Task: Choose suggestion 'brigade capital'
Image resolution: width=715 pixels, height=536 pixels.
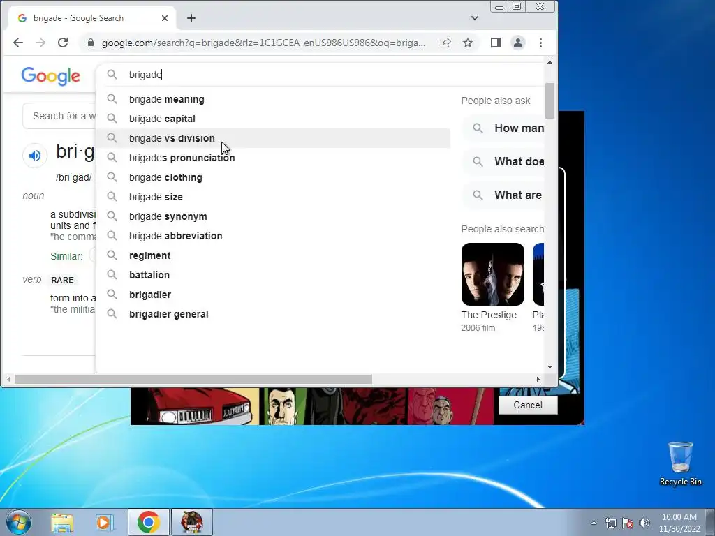Action: point(273,119)
